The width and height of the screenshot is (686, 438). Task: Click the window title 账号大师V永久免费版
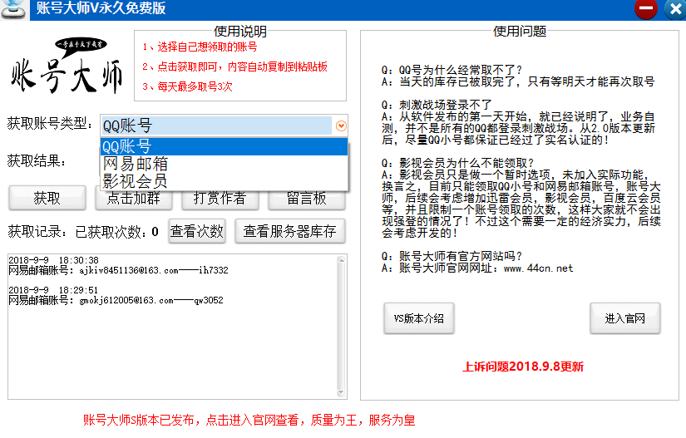tap(101, 8)
